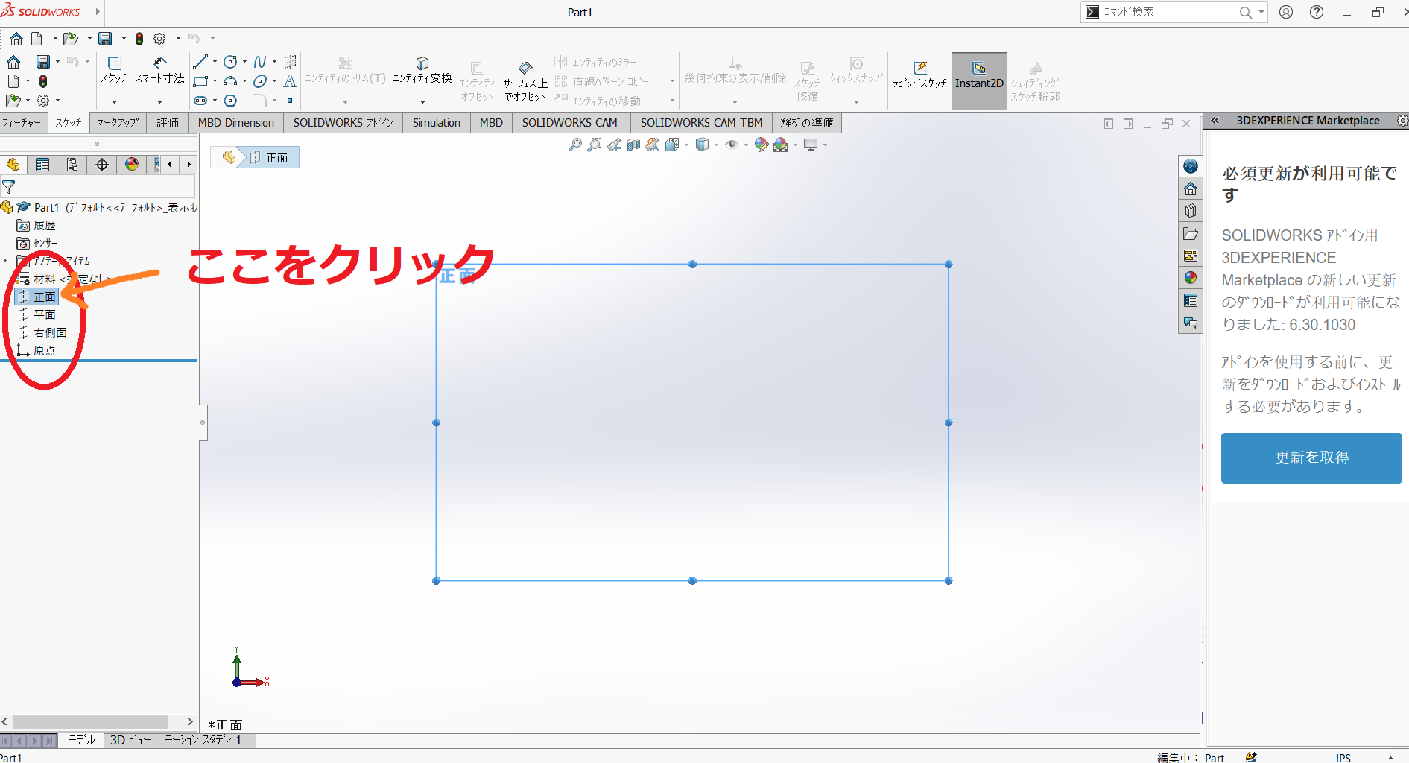Click the Home icon in the quick access bar

point(16,39)
